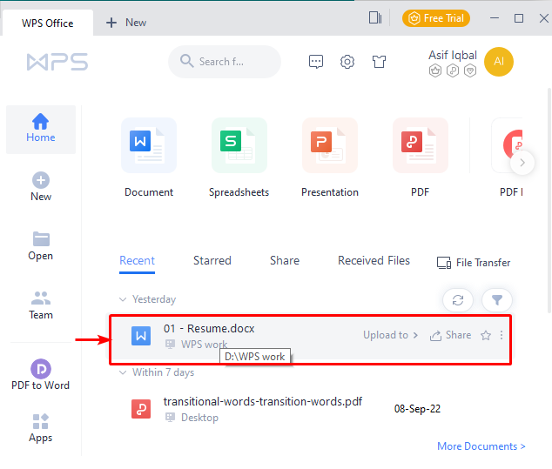Click the Free Trial button

click(436, 18)
